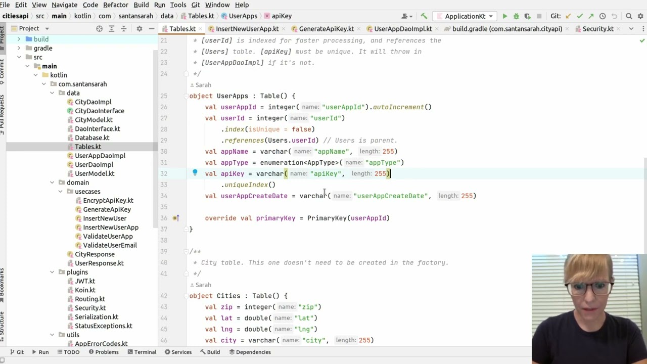Open the ApplicationKt run configuration dropdown
This screenshot has height=364, width=647.
point(464,16)
